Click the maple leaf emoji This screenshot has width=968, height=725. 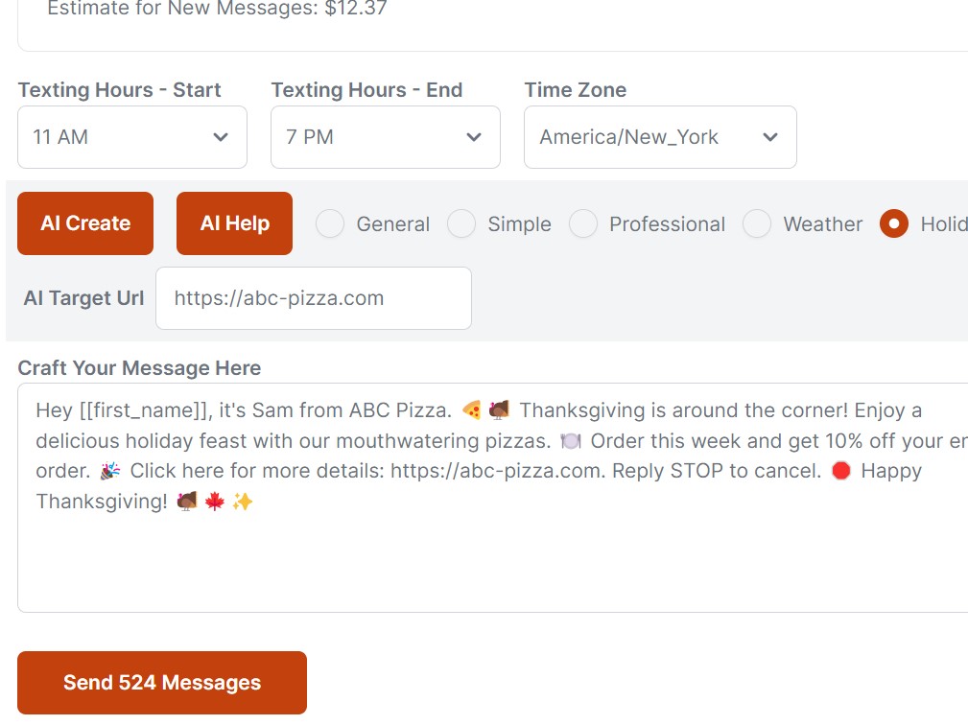click(215, 502)
